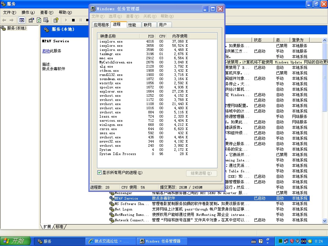Select the nvsvc32.exe process row

(143, 141)
